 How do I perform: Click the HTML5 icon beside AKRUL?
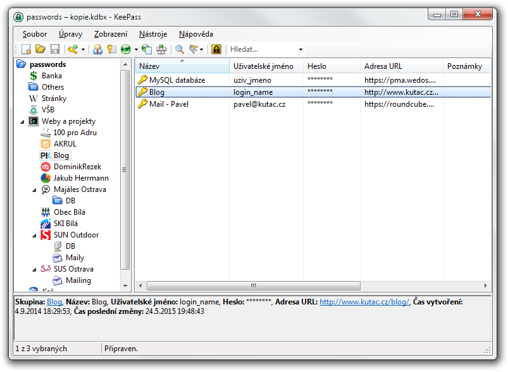point(46,144)
